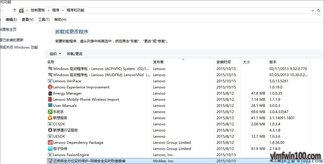Click the User Manuals icon

[50, 105]
